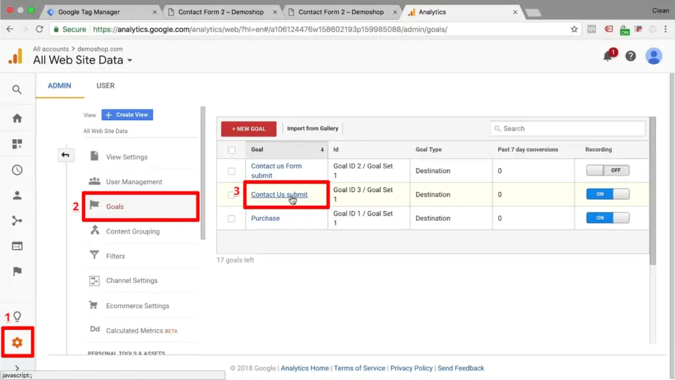Screen dimensions: 675x380
Task: Open the Conversions flag icon
Action: (17, 270)
